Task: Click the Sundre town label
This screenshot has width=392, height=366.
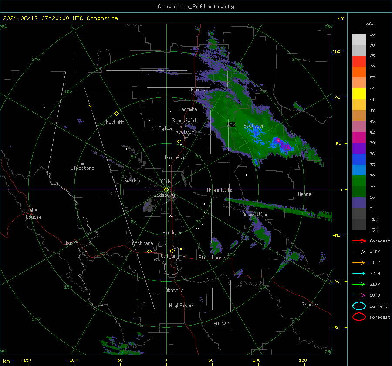Action: (132, 181)
